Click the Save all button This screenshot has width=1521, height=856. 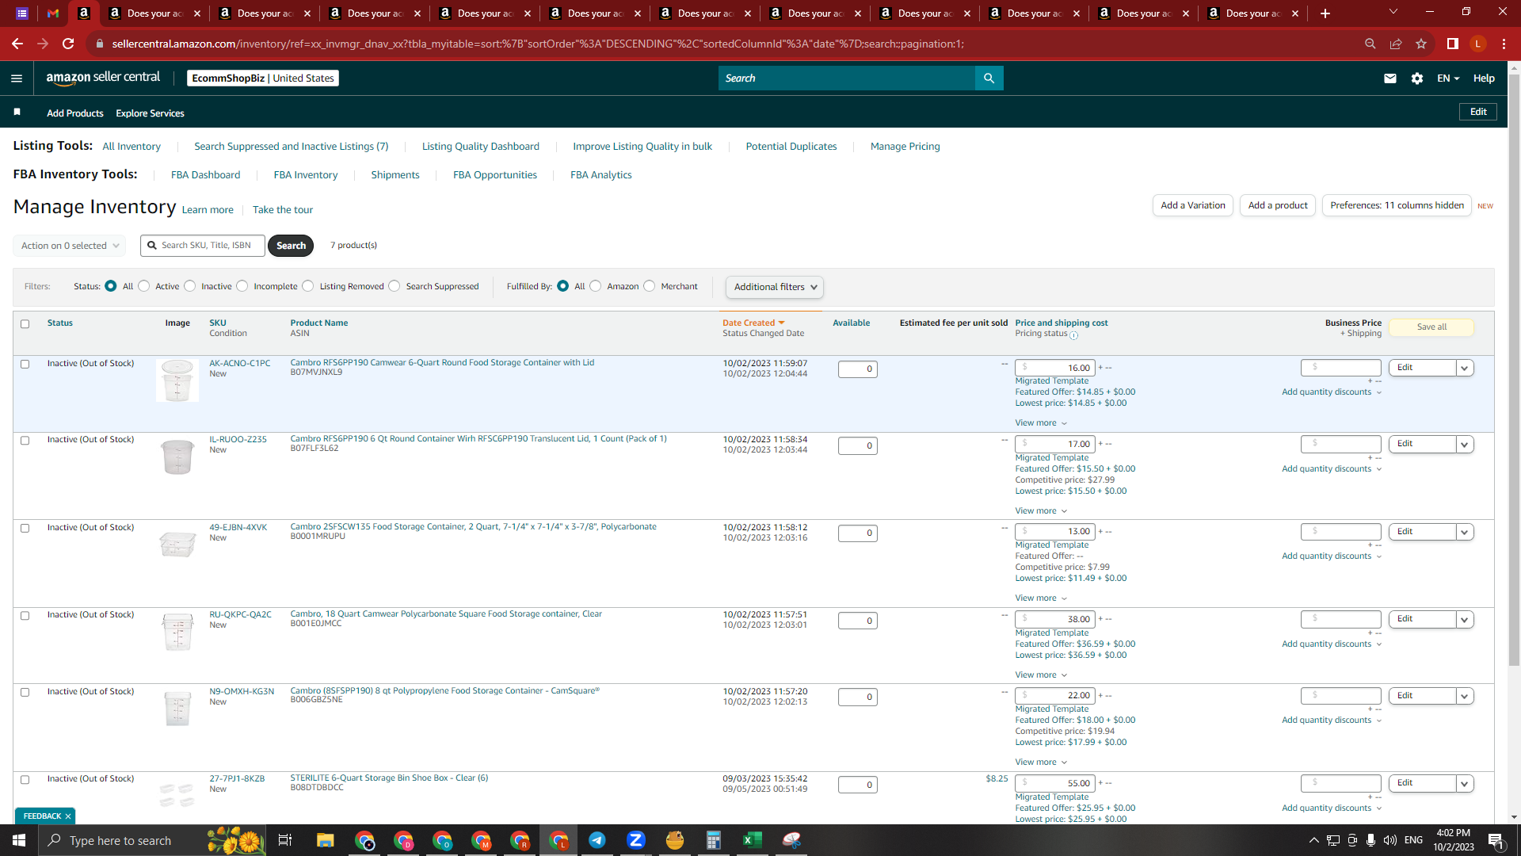(x=1431, y=327)
